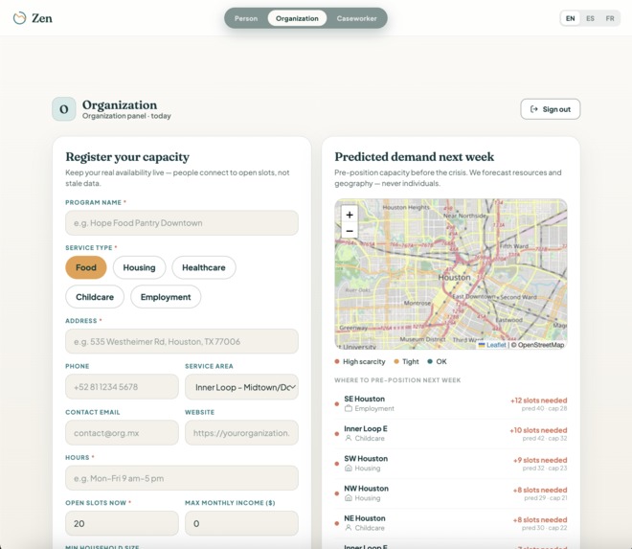Viewport: 632px width, 549px height.
Task: Switch language to ES
Action: click(x=590, y=18)
